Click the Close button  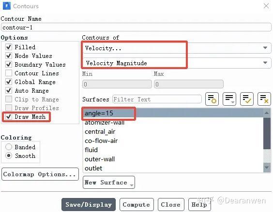(171, 205)
